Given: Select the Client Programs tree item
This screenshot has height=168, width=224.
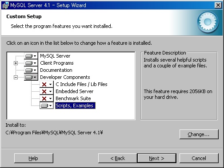Looking at the screenshot, I should point(57,63).
